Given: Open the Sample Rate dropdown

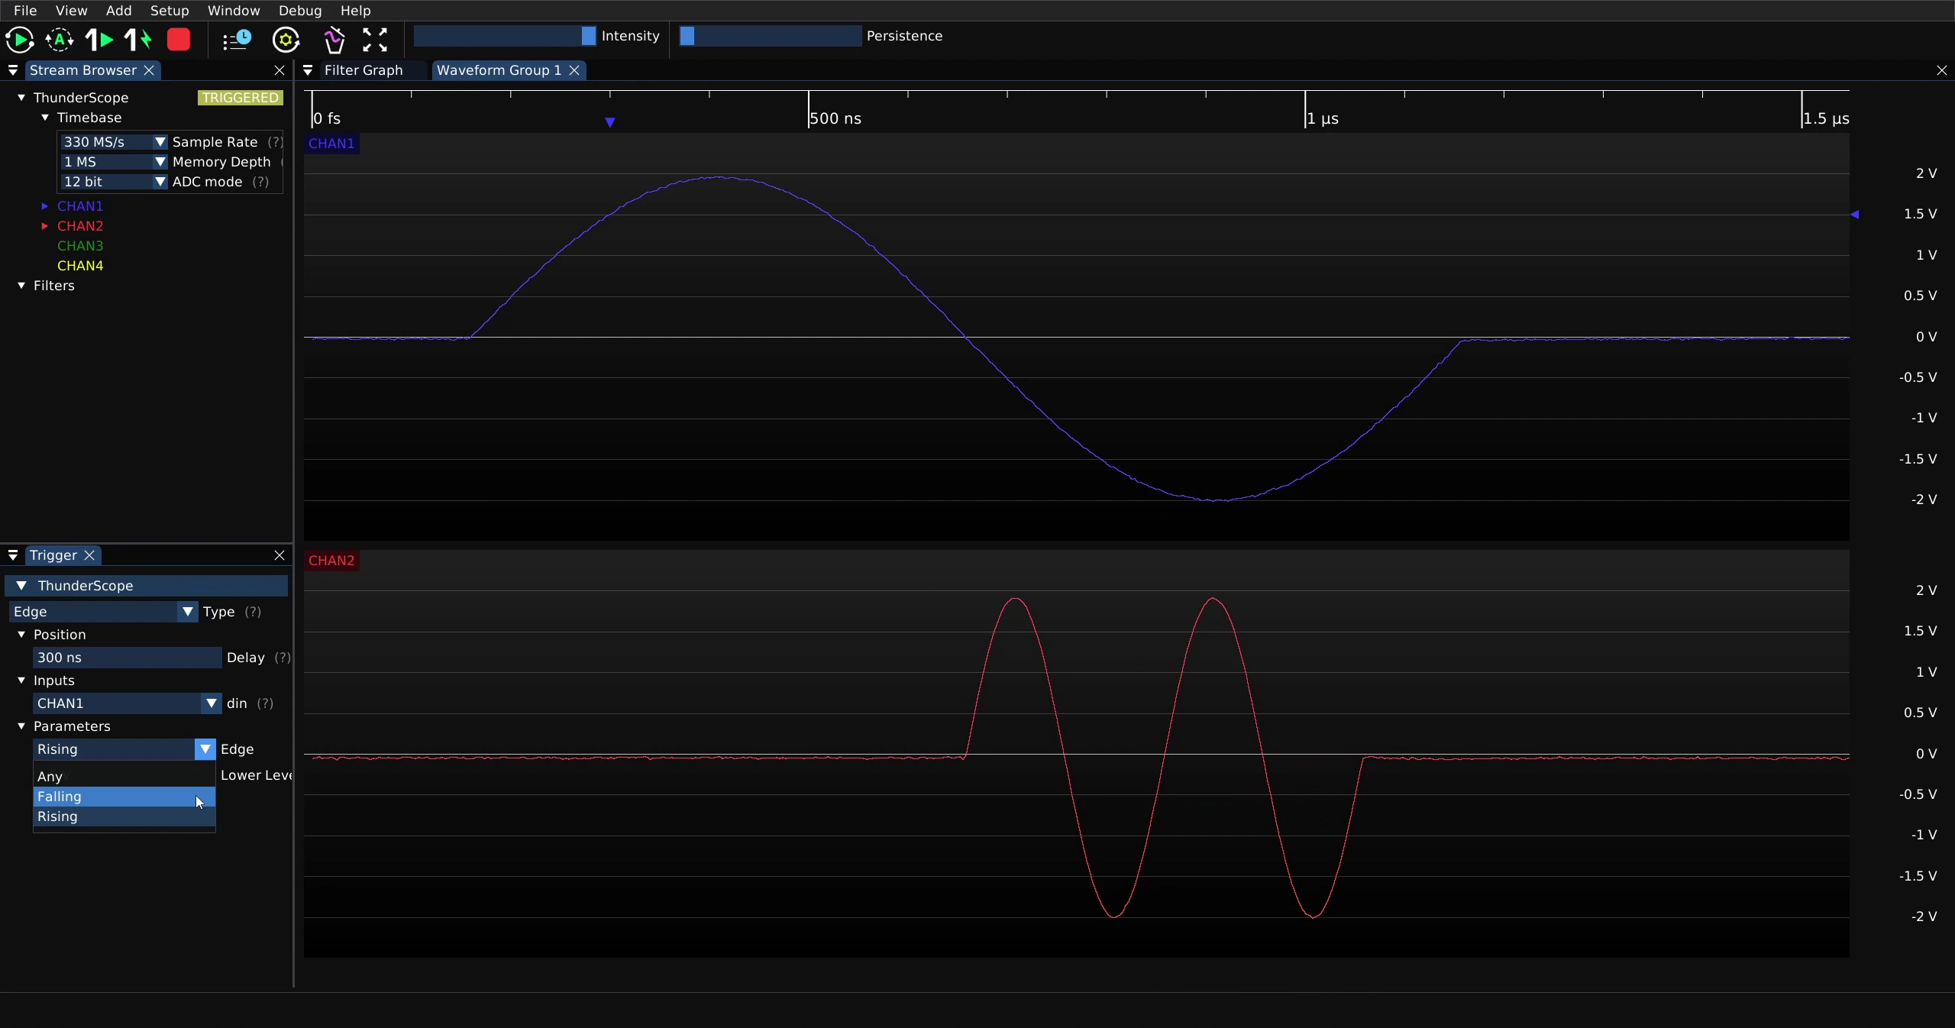Looking at the screenshot, I should 113,142.
